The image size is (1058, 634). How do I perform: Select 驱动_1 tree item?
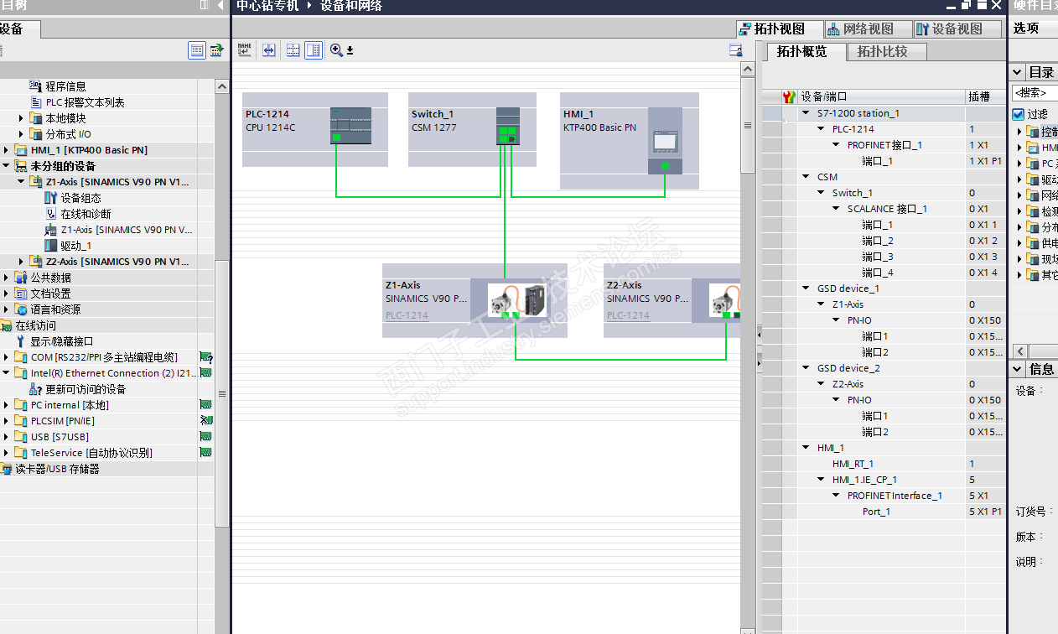(x=75, y=246)
